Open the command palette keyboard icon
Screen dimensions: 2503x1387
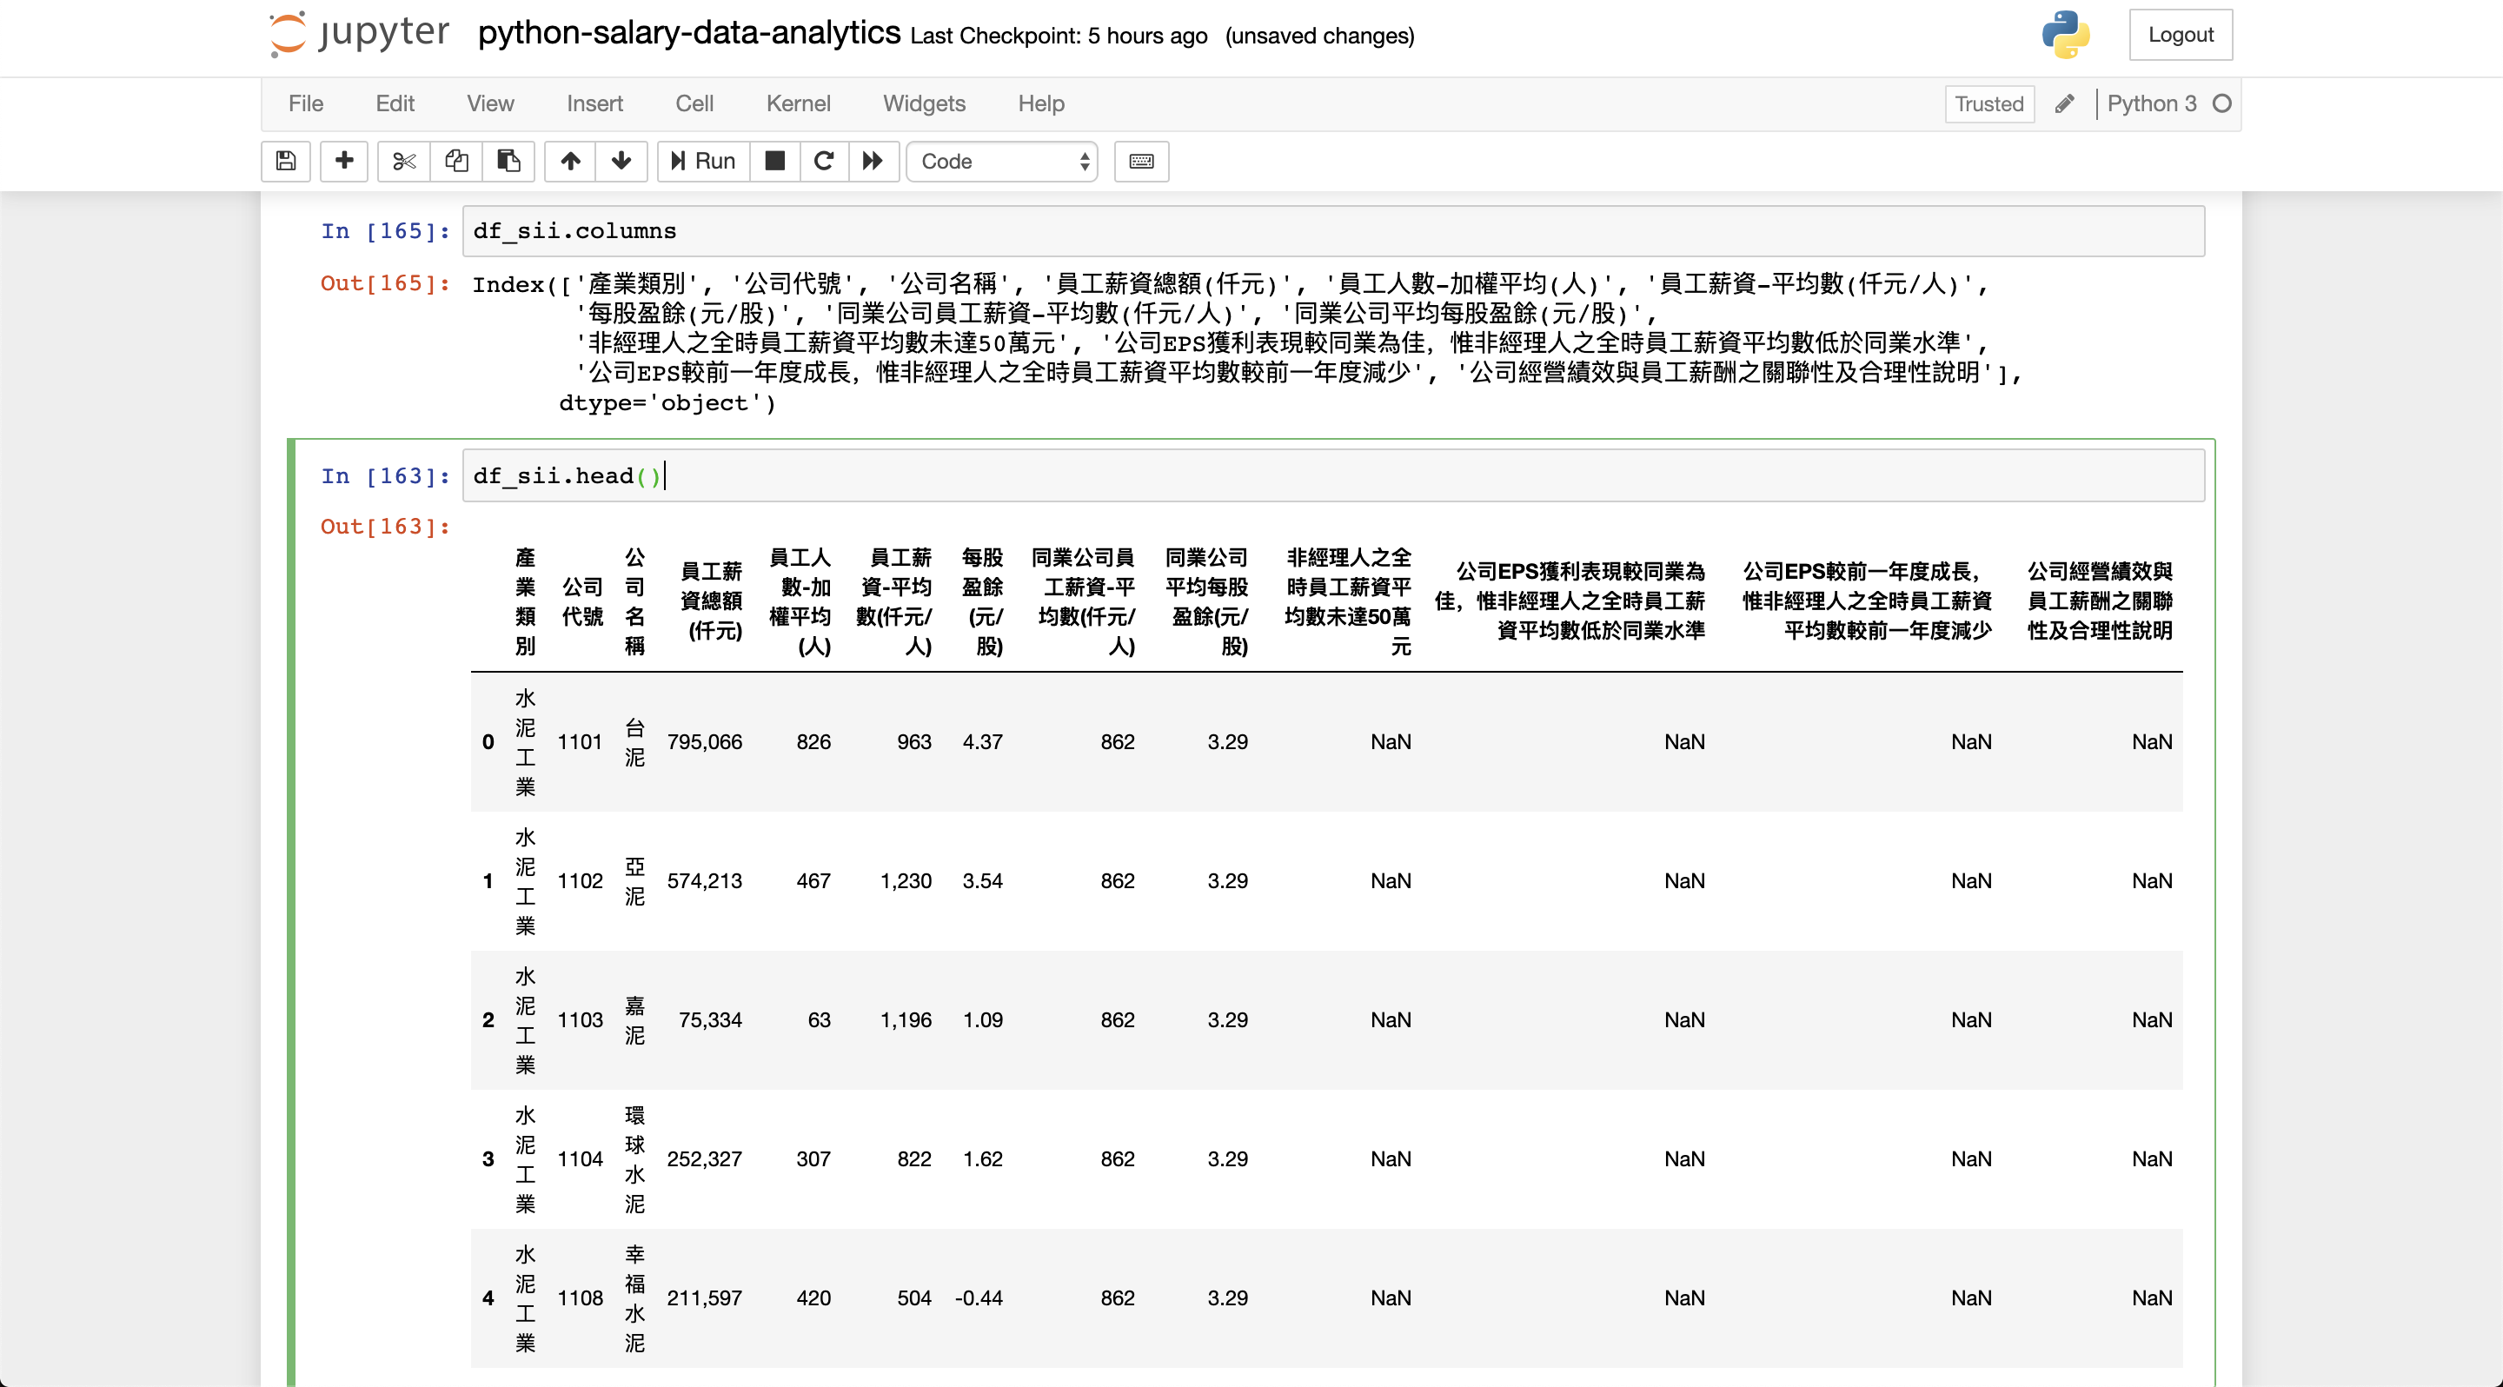tap(1142, 162)
